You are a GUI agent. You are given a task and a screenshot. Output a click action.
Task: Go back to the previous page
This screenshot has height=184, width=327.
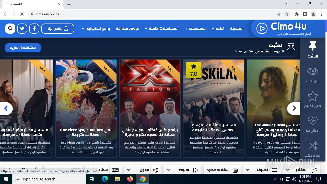(6, 14)
